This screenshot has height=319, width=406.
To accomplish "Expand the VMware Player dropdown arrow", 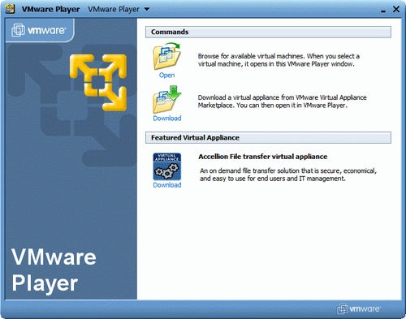I will click(147, 9).
